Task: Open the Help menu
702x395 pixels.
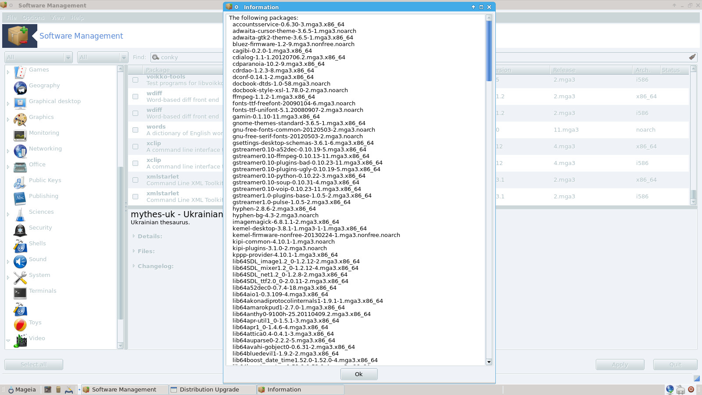Action: point(78,18)
